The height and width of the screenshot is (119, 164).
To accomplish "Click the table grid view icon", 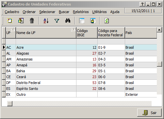I will coord(82,21).
